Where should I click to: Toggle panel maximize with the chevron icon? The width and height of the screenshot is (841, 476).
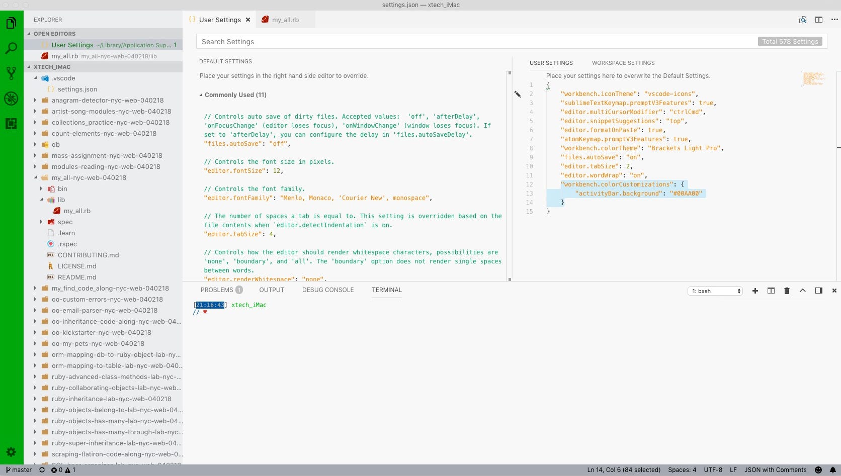pos(802,291)
